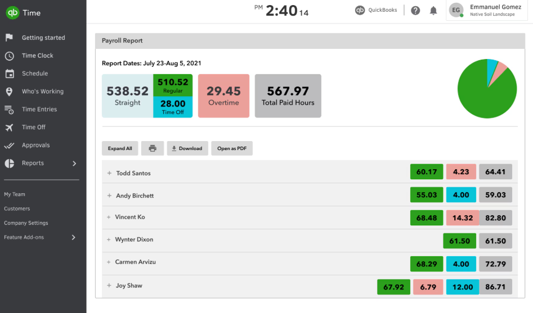This screenshot has width=533, height=313.
Task: Expand Carmen Arvizu row
Action: (x=109, y=262)
